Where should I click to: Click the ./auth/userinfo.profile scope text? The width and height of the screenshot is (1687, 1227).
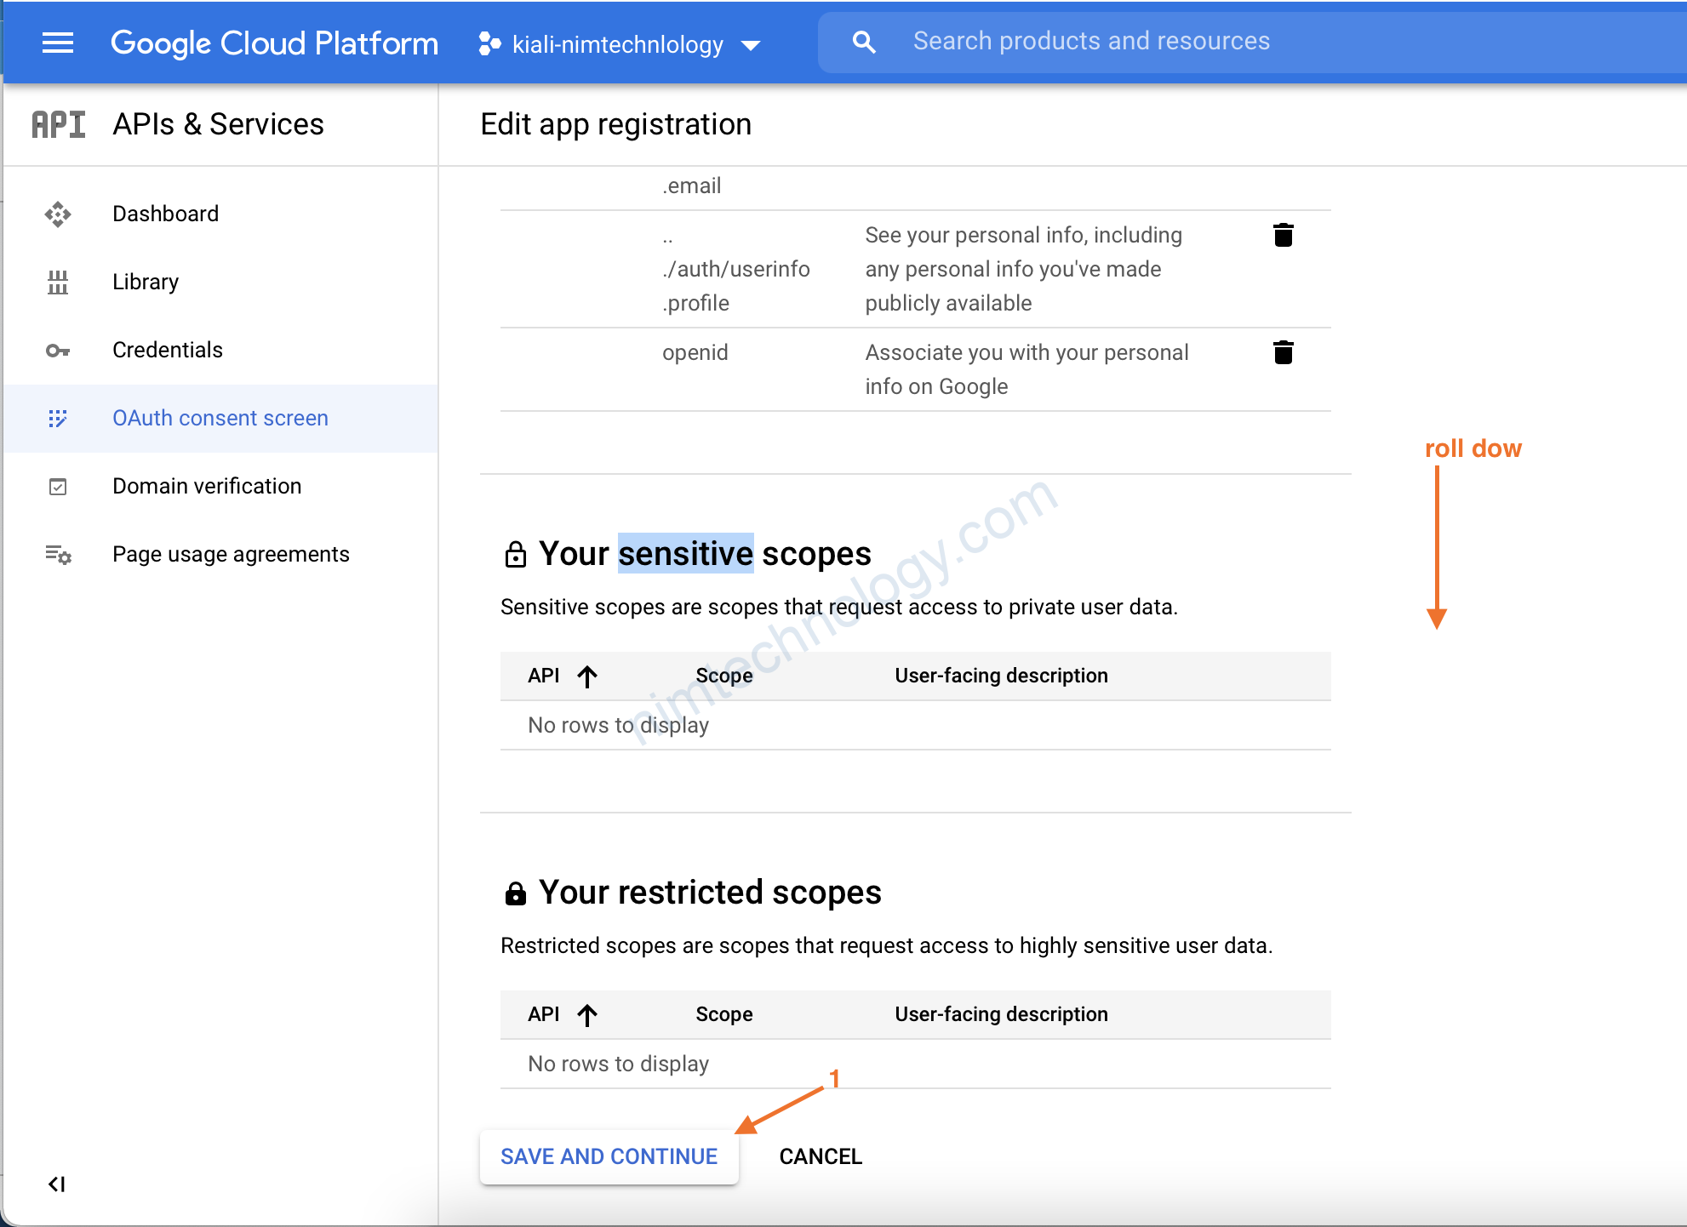click(x=735, y=269)
